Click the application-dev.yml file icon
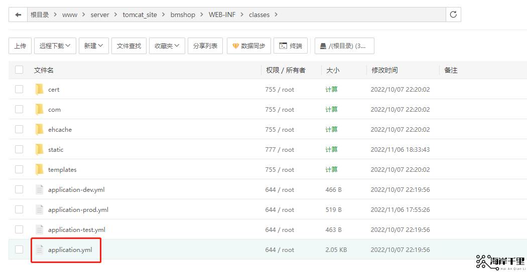This screenshot has width=527, height=272. tap(40, 190)
